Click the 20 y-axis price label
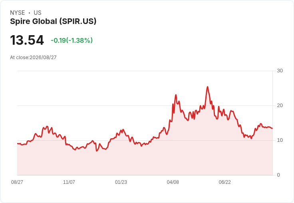Screen dimensions: 294x203 pos(280,105)
